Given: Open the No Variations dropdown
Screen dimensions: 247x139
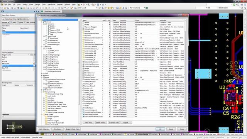Looking at the screenshot, I should pyautogui.click(x=137, y=8).
